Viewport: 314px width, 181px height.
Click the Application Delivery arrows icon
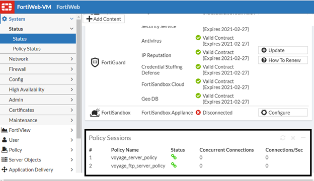click(x=4, y=169)
